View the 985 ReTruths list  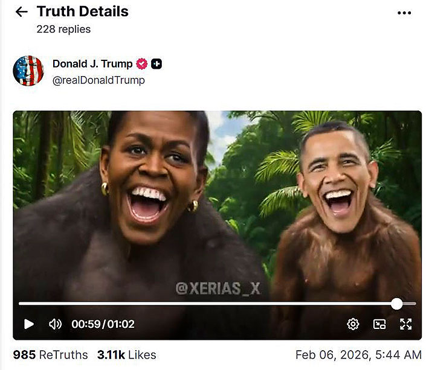tap(50, 355)
